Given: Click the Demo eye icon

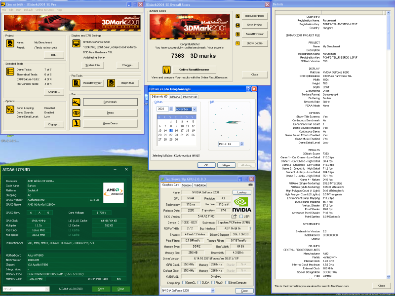Looking at the screenshot, I should 77,113.
